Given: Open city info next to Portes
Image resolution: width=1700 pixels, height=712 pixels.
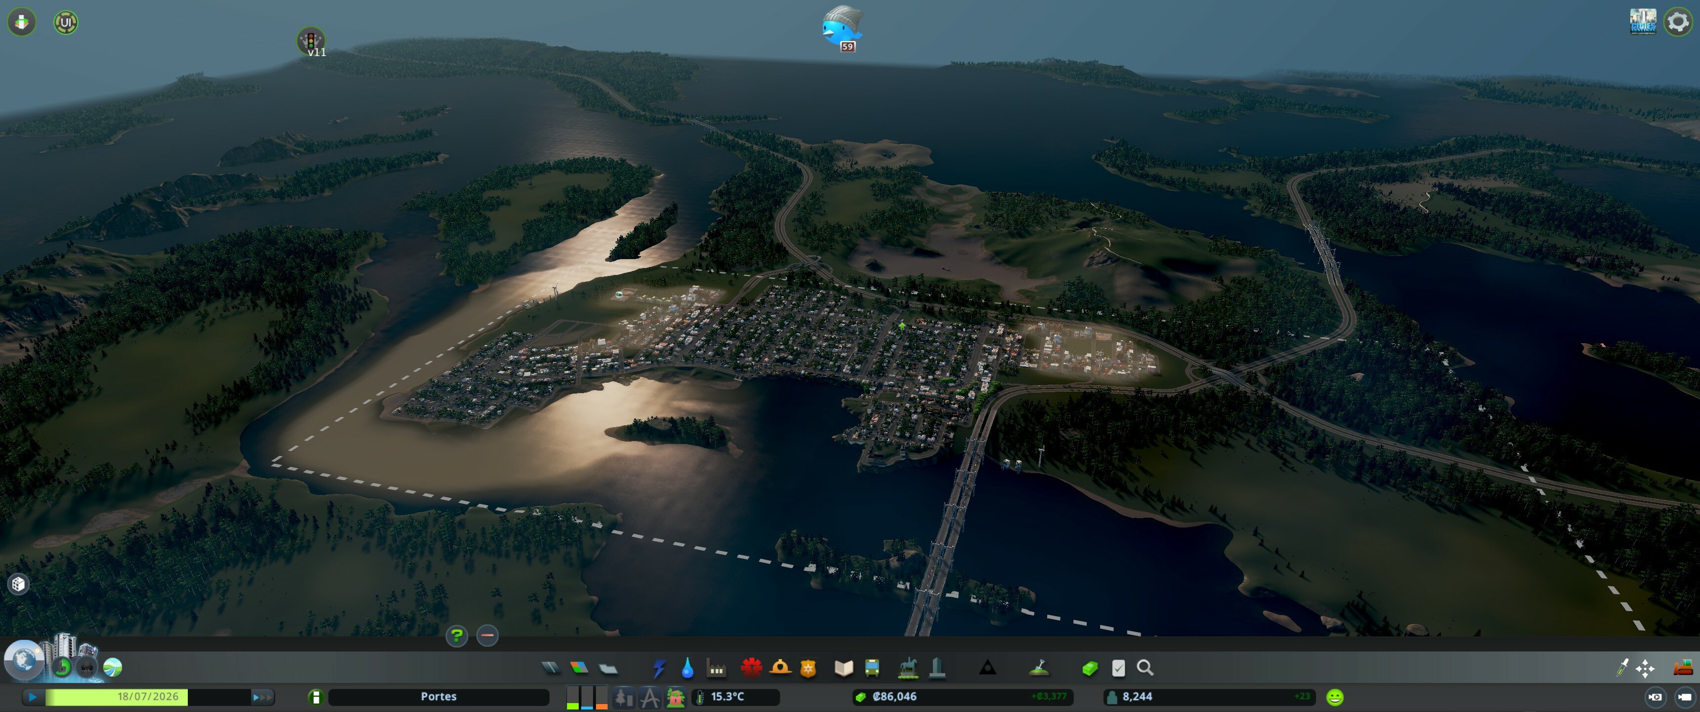Looking at the screenshot, I should 315,696.
